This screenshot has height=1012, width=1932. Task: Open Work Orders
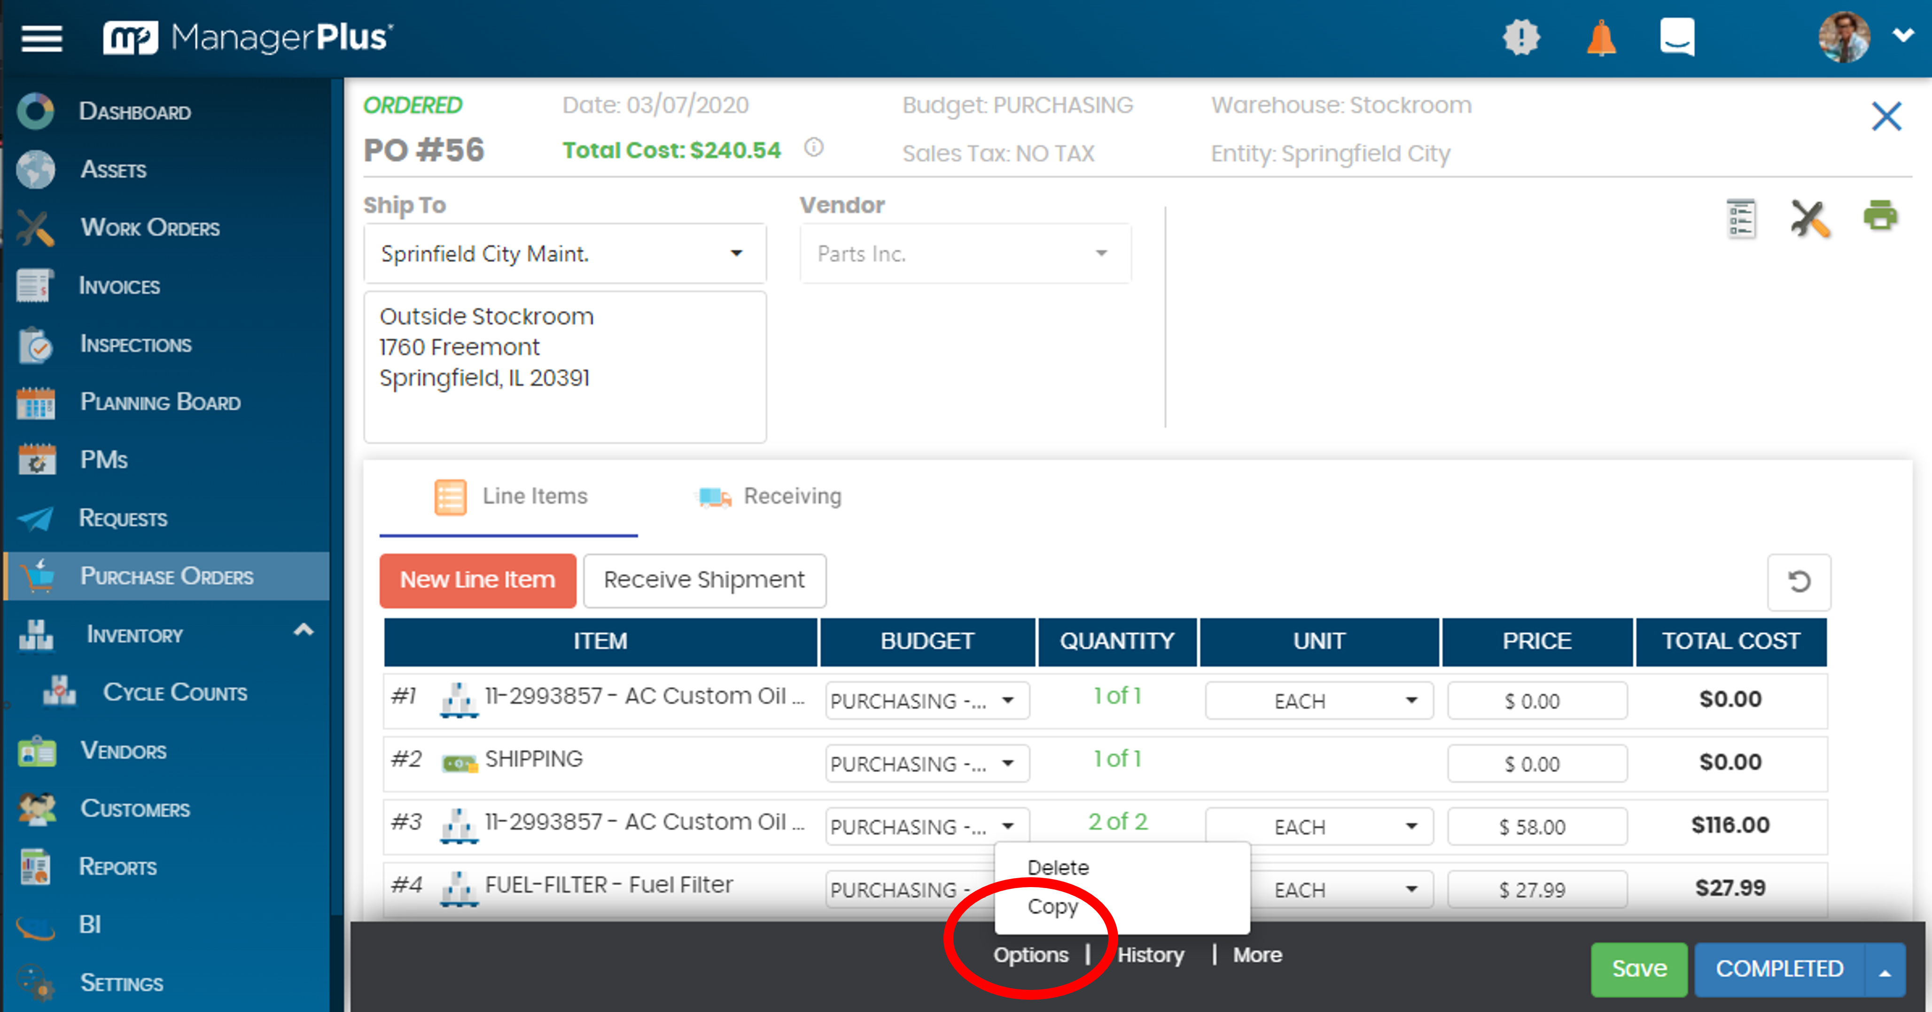click(148, 228)
